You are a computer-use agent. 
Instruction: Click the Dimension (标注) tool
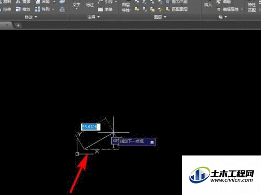90,5
